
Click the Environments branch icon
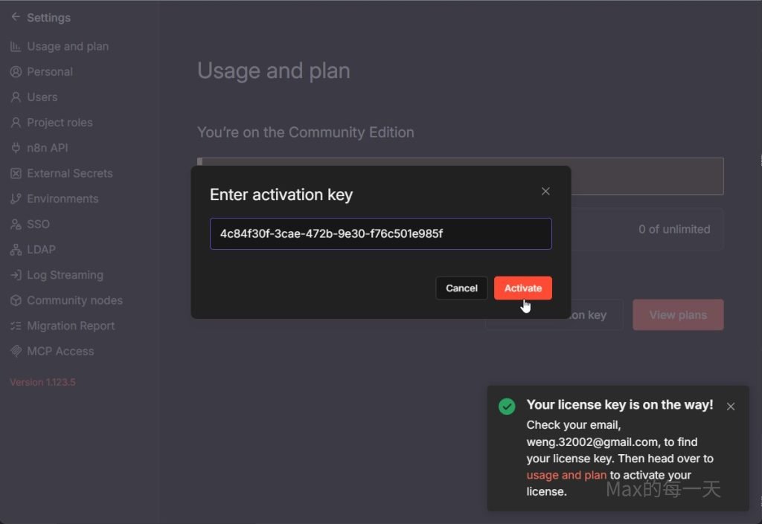15,199
